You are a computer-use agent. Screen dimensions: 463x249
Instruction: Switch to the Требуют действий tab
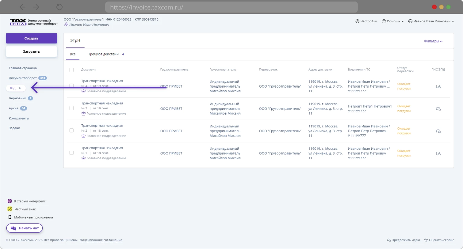pos(103,54)
